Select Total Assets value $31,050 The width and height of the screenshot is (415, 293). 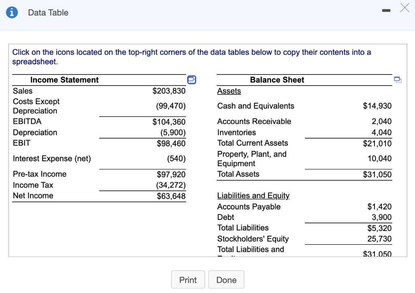point(377,174)
